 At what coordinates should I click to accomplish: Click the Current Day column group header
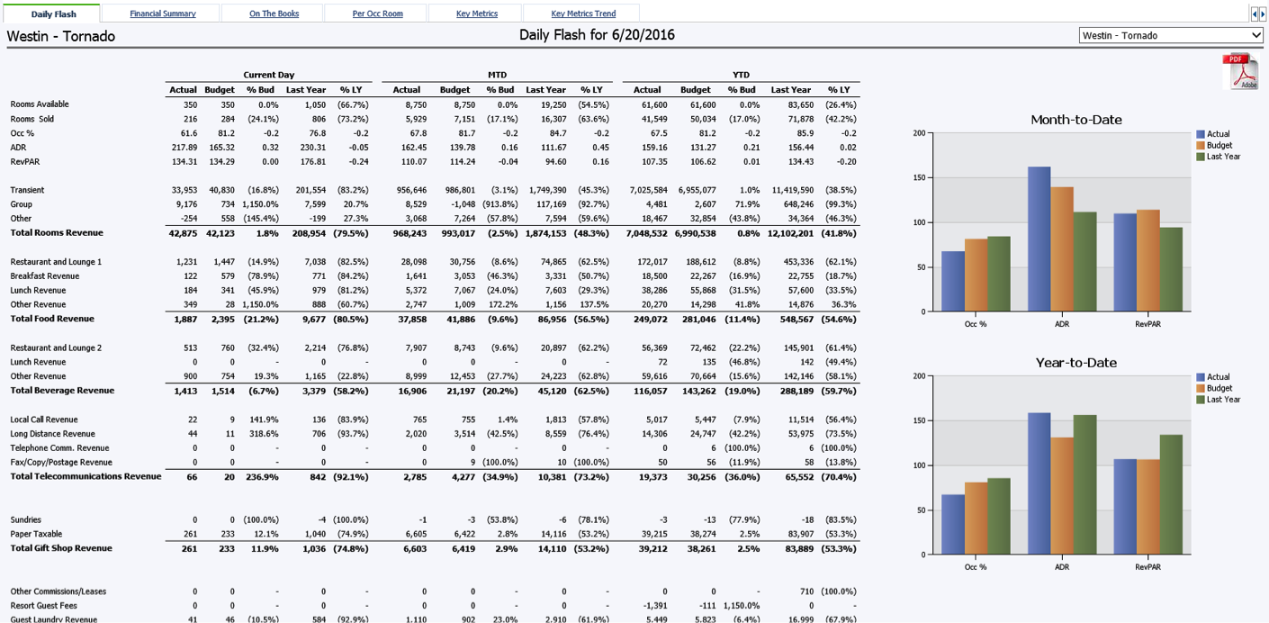click(x=268, y=75)
